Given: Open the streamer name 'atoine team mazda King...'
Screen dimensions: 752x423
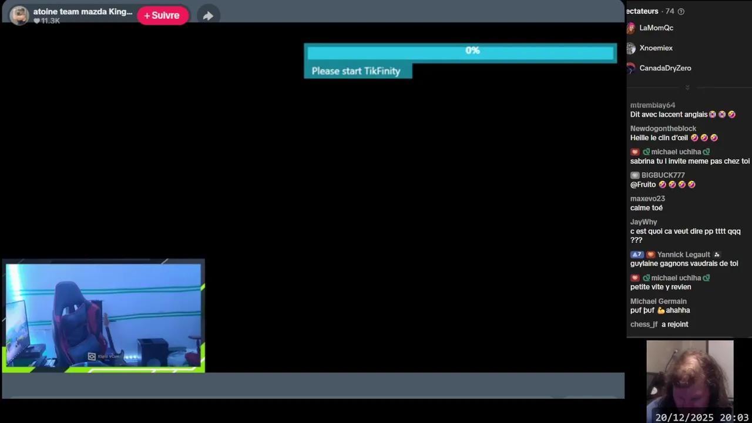Looking at the screenshot, I should click(x=83, y=11).
